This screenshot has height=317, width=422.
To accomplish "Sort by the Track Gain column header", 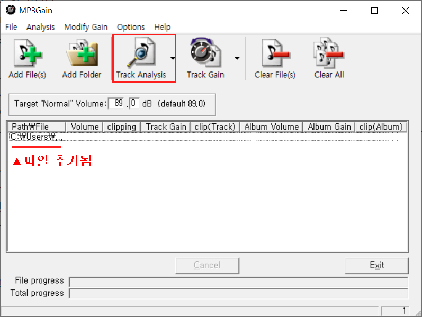I will 166,126.
